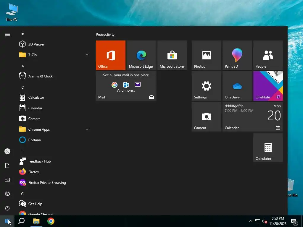Screen dimensions: 303x227
Task: Open Settings gear in Start sidebar
Action: click(x=7, y=194)
